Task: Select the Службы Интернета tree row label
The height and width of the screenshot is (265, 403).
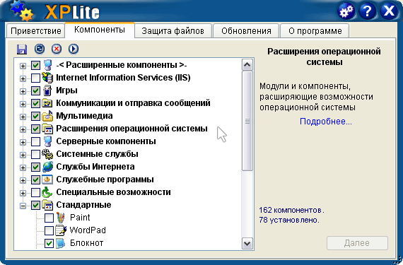Action: (x=95, y=167)
